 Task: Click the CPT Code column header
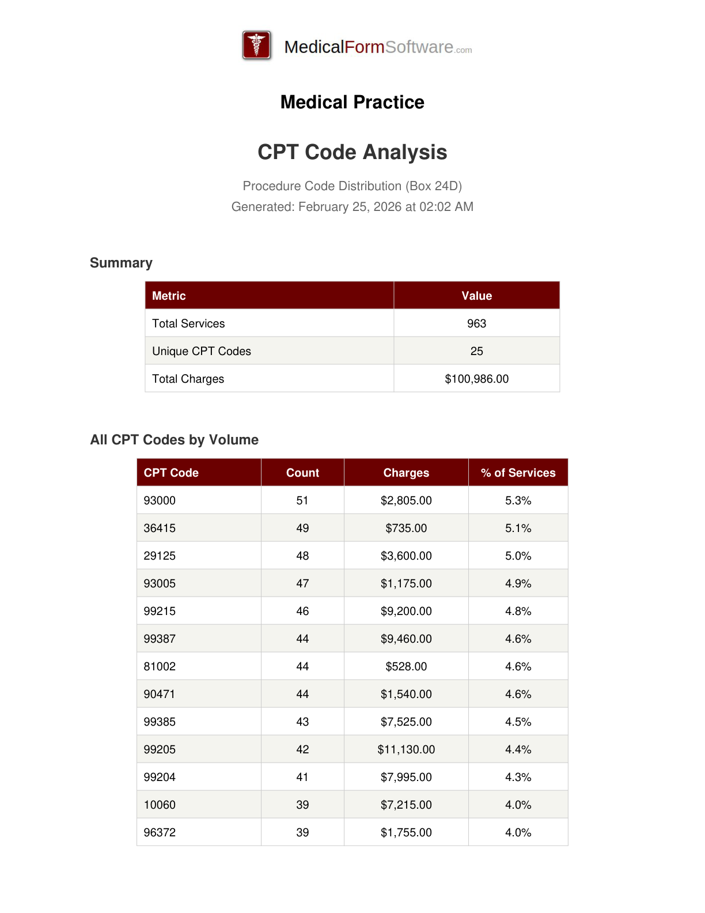(171, 473)
